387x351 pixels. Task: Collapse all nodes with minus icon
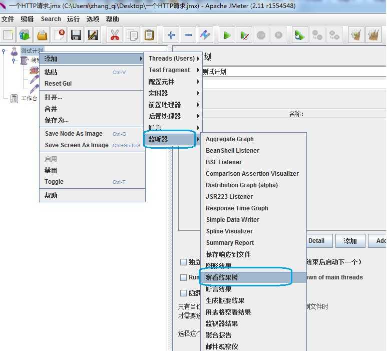point(188,35)
